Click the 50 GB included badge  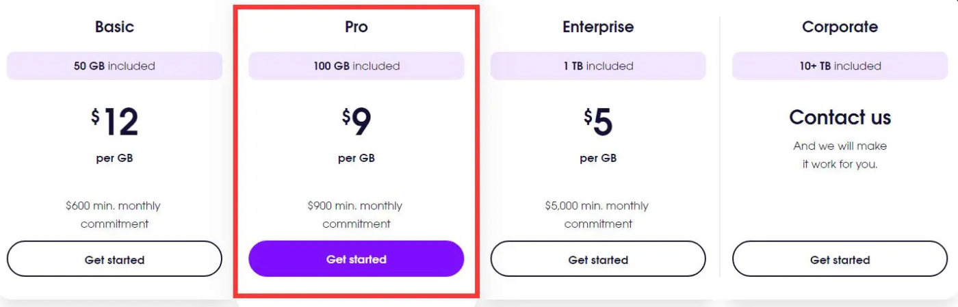[114, 66]
